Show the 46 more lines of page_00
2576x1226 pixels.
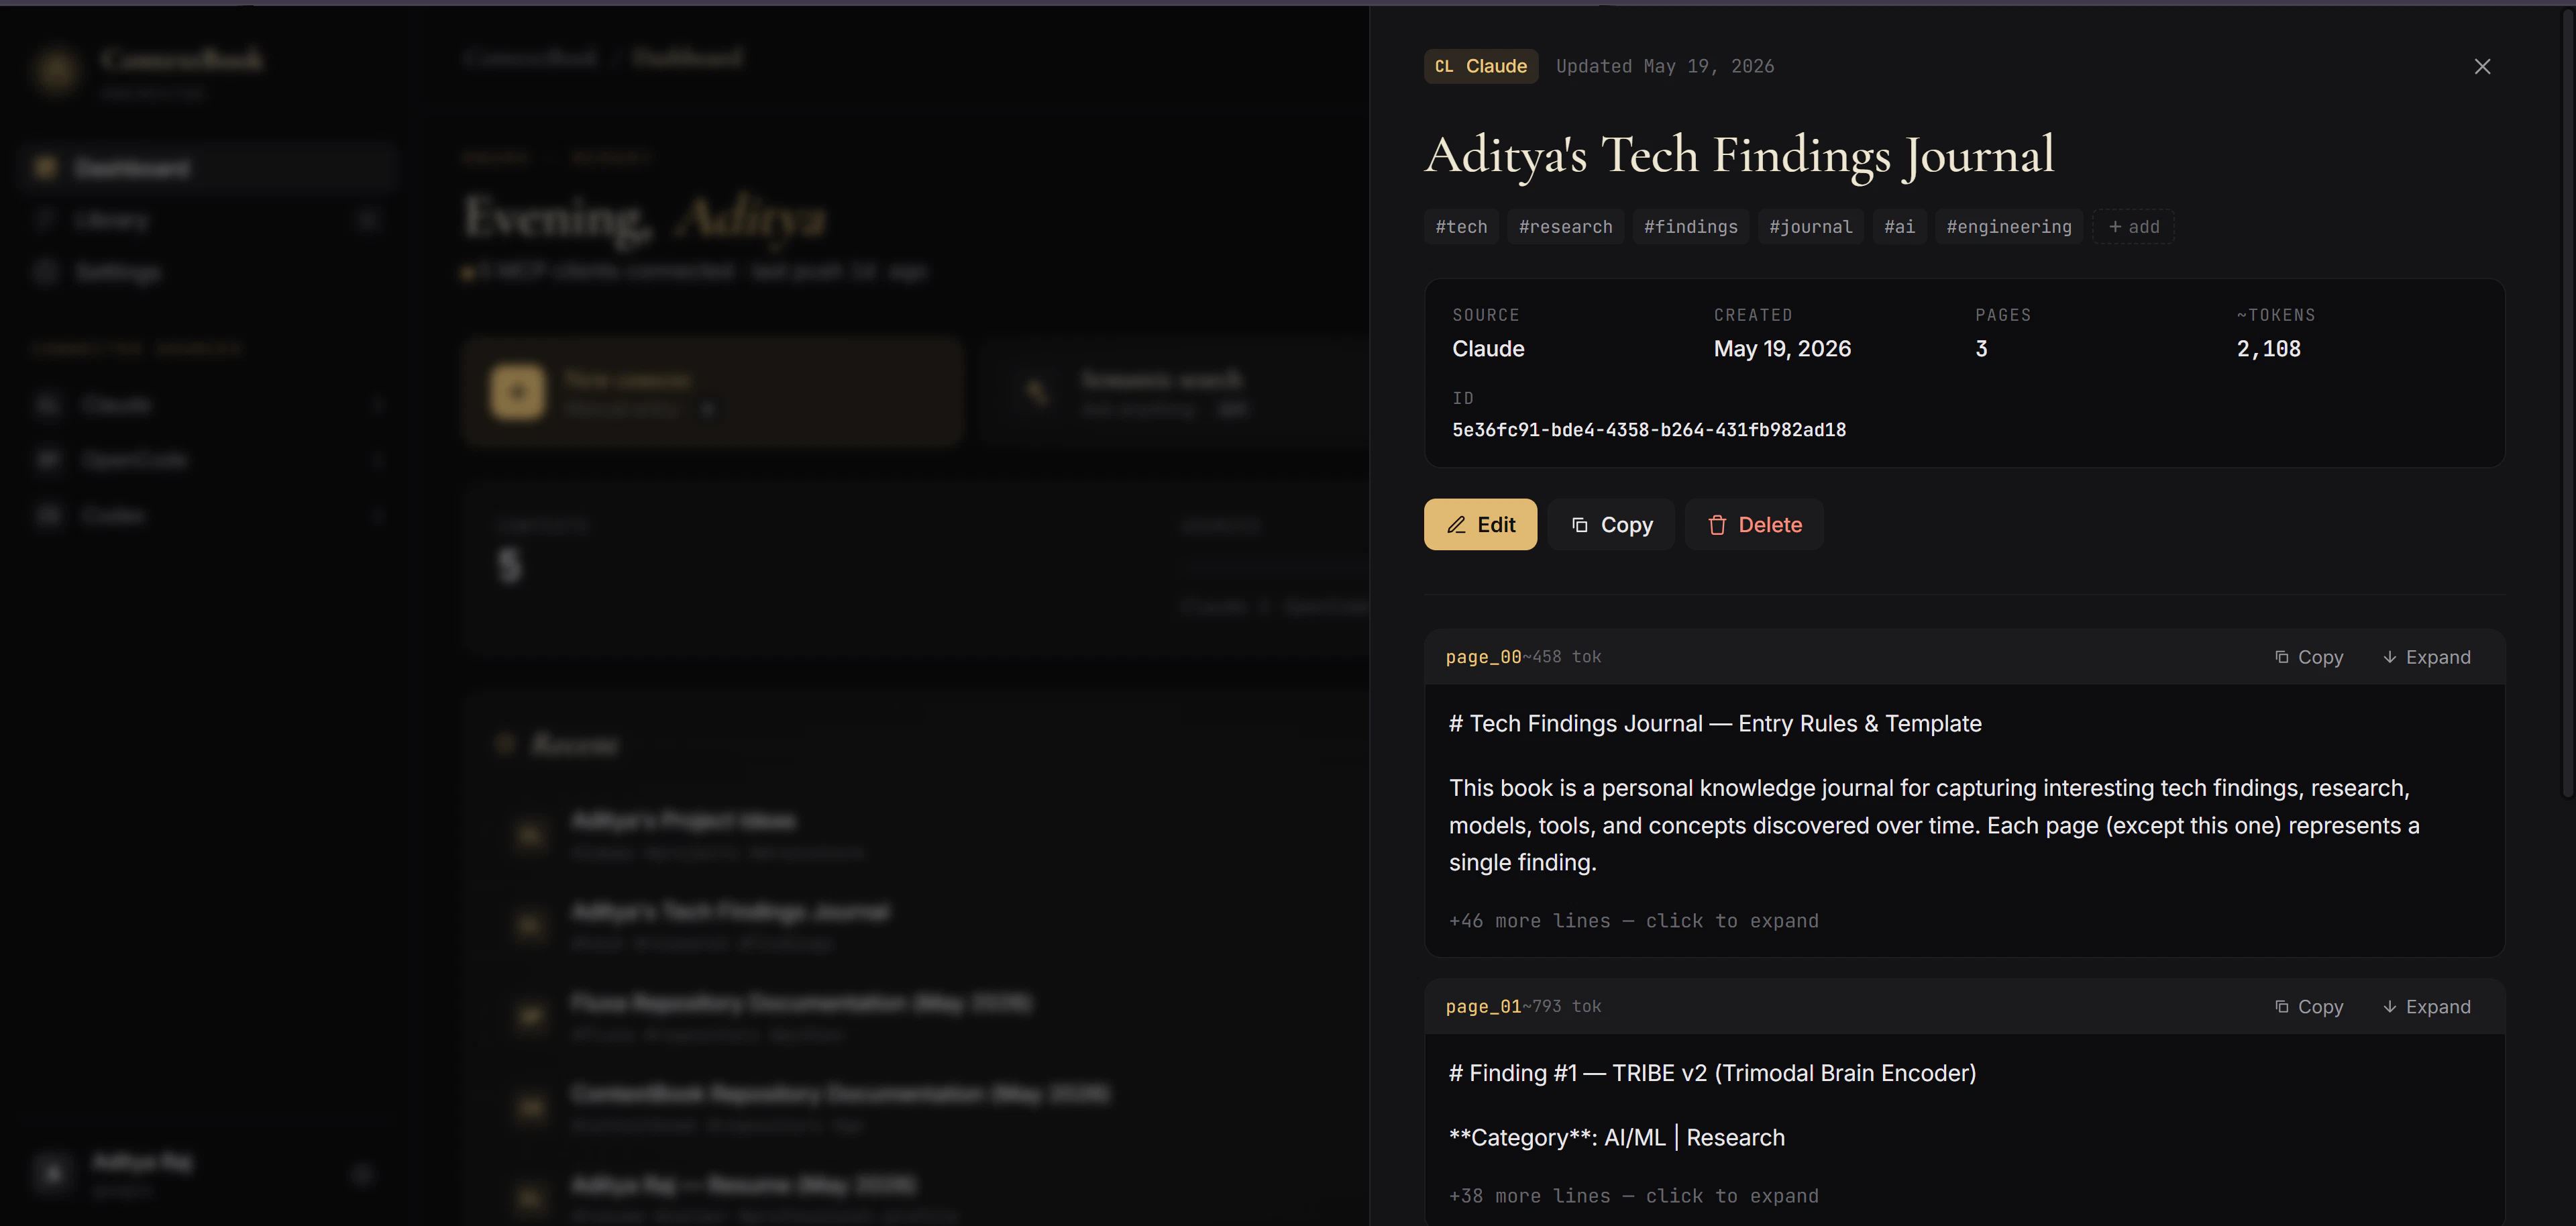click(x=1633, y=920)
